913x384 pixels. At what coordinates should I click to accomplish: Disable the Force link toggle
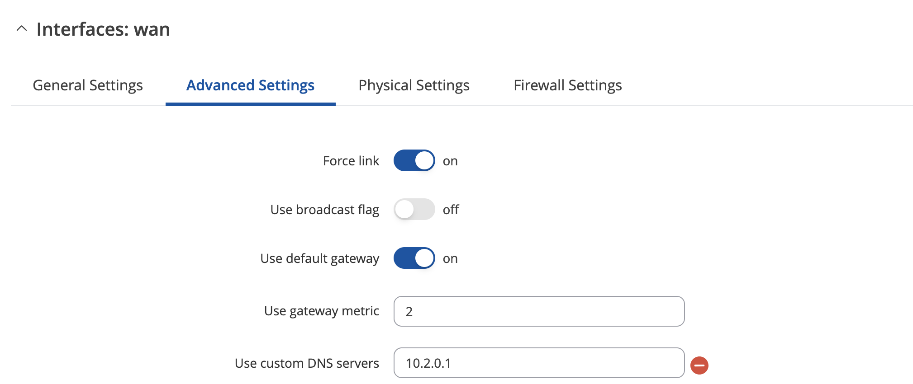pos(414,160)
